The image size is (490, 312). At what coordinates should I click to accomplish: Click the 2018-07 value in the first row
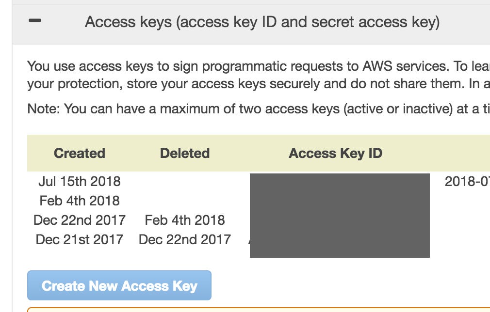[x=467, y=182]
